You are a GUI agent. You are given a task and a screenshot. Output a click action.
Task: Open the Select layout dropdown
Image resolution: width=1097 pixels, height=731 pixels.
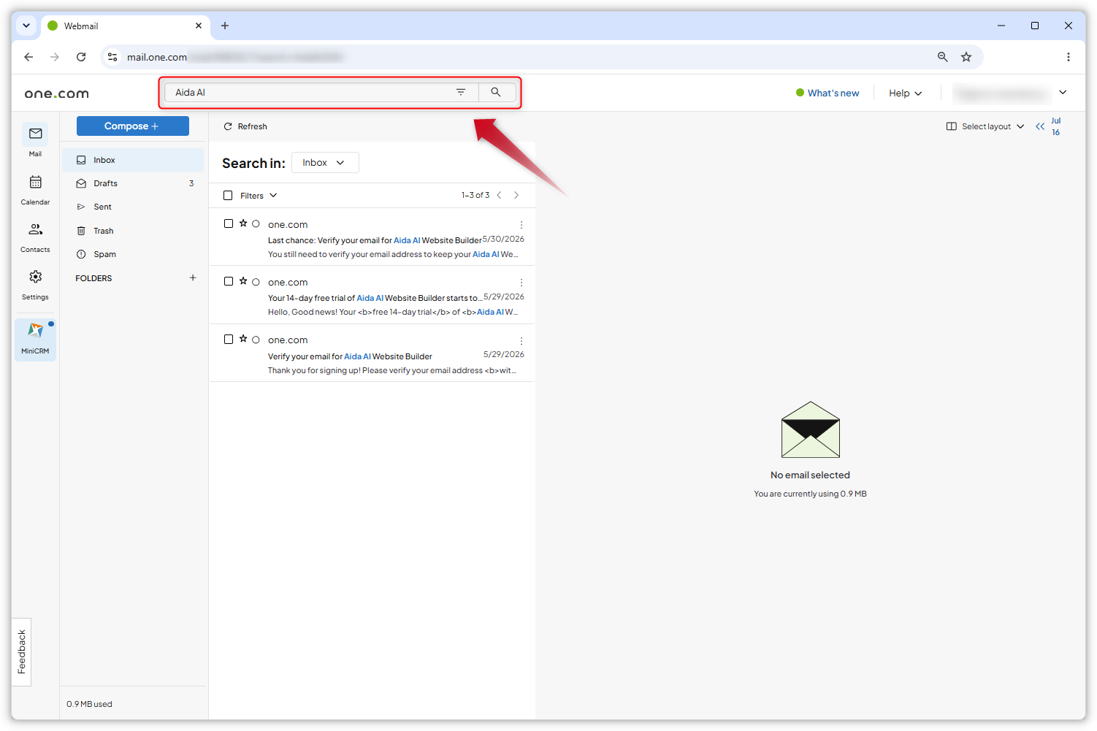pyautogui.click(x=985, y=126)
